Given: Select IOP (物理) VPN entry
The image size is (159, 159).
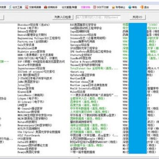Looking at the screenshot, I should pos(41,62).
